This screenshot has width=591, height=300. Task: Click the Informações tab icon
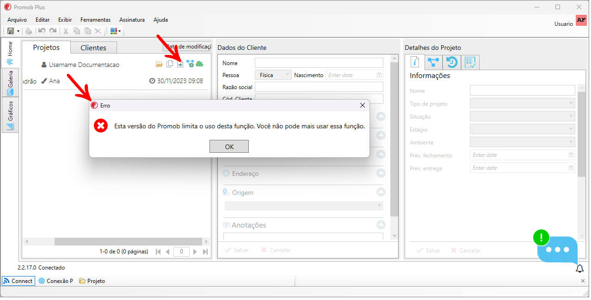415,62
